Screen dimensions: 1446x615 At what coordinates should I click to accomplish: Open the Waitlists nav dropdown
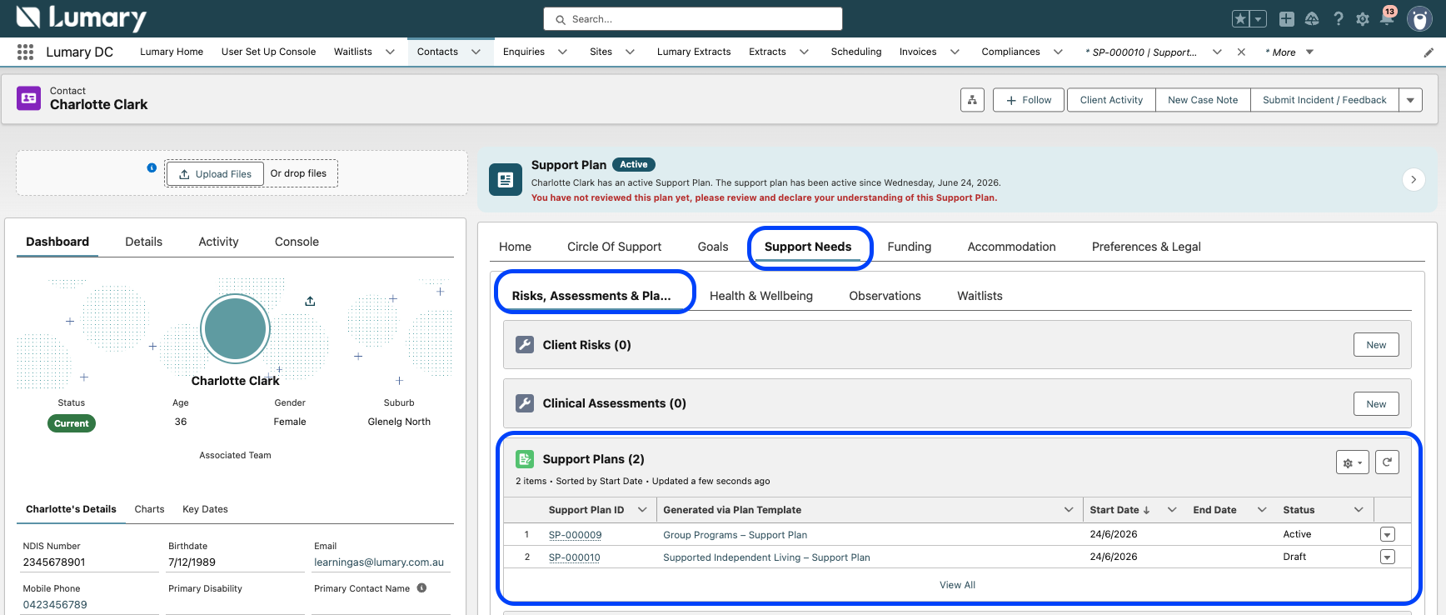pyautogui.click(x=390, y=52)
